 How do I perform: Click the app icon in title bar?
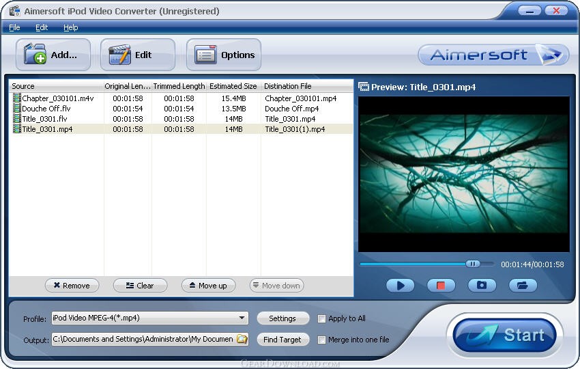[x=15, y=11]
